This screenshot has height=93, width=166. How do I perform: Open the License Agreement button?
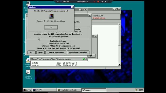pos(56,52)
